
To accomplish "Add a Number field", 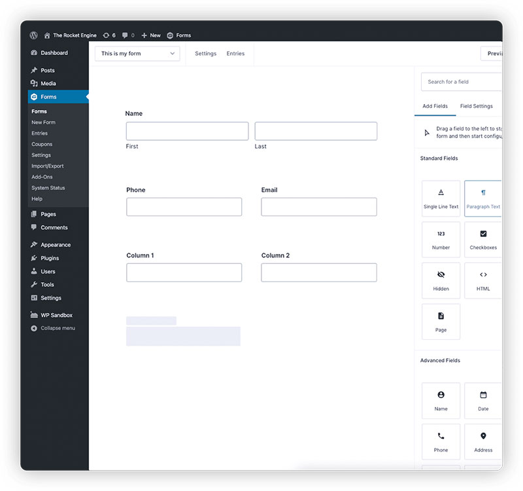I will [441, 240].
